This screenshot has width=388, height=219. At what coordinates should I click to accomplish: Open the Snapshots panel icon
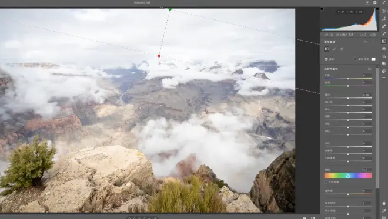[384, 64]
